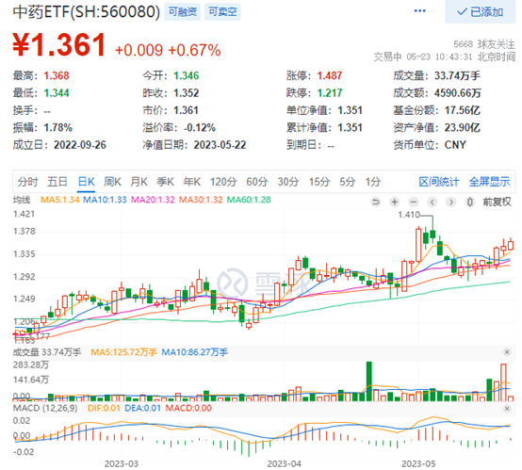Click the MA5:1.34 moving average label
Image resolution: width=522 pixels, height=470 pixels.
point(60,200)
